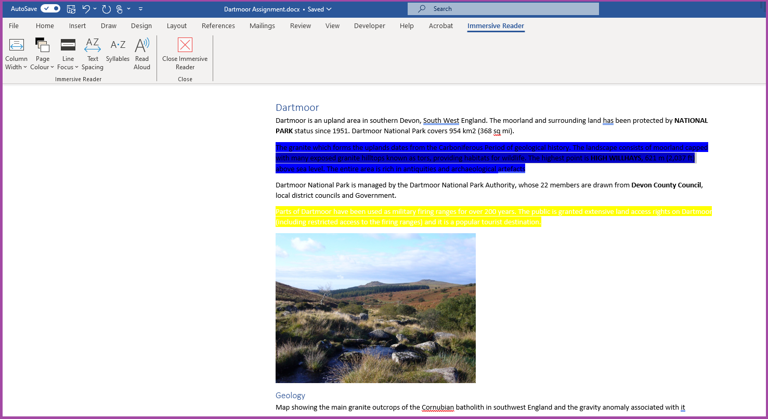Click the Text Spacing icon
The width and height of the screenshot is (768, 419).
point(93,52)
